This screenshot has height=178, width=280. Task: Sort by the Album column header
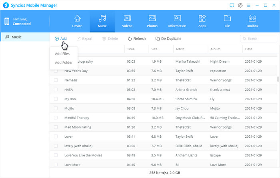[x=225, y=49]
